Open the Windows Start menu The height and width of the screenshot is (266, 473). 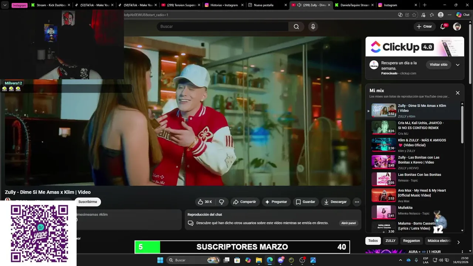tap(160, 260)
